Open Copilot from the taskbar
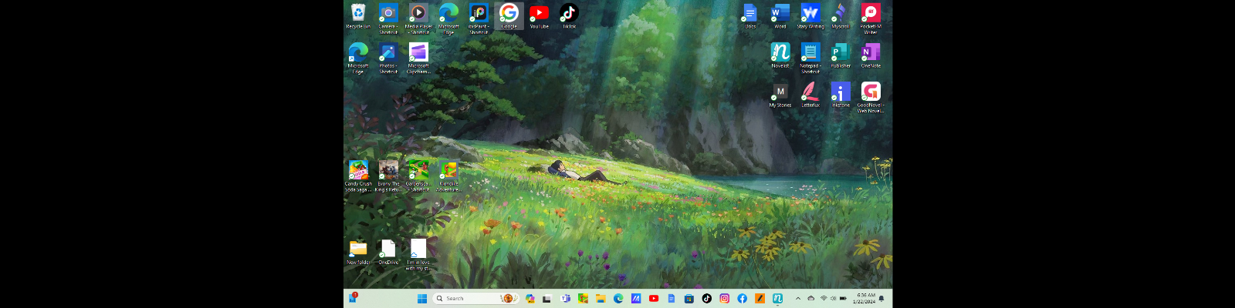Image resolution: width=1235 pixels, height=308 pixels. (530, 299)
